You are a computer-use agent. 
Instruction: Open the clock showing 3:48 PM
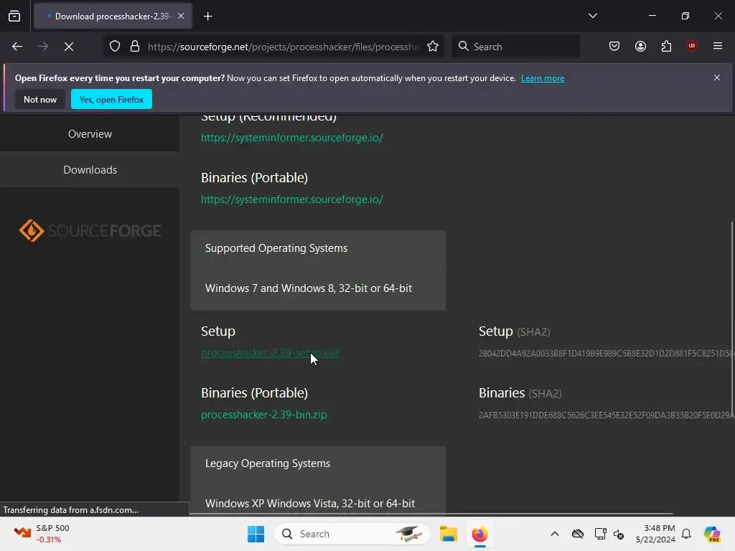pyautogui.click(x=655, y=534)
